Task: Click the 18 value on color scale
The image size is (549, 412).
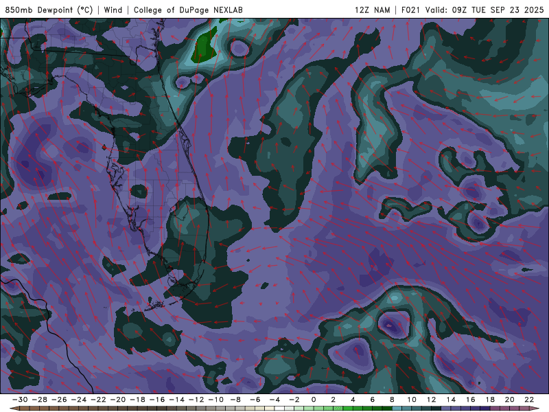Action: tap(490, 400)
